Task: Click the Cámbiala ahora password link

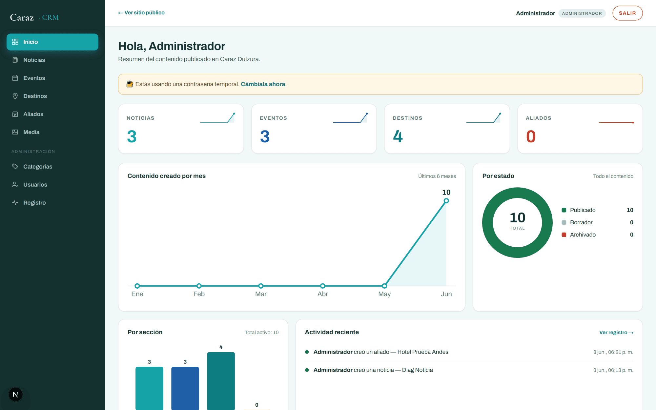Action: pyautogui.click(x=263, y=84)
